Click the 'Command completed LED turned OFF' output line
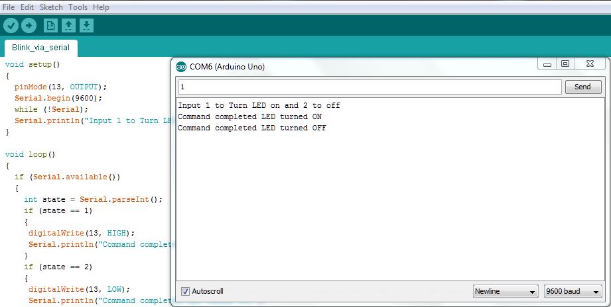This screenshot has height=307, width=611. pos(252,128)
